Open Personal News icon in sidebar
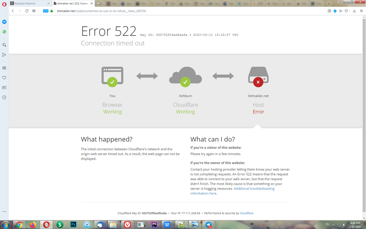The width and height of the screenshot is (366, 229). coord(4,87)
